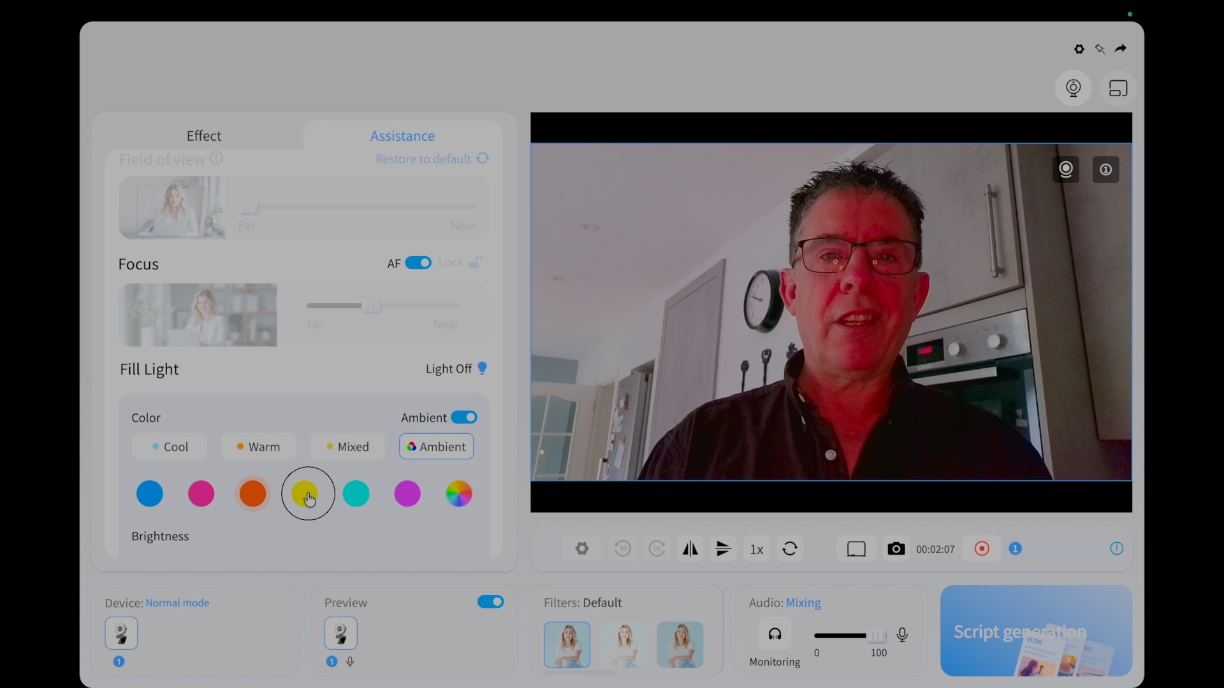This screenshot has width=1224, height=688.
Task: Open the webcam view round button
Action: coord(1074,88)
